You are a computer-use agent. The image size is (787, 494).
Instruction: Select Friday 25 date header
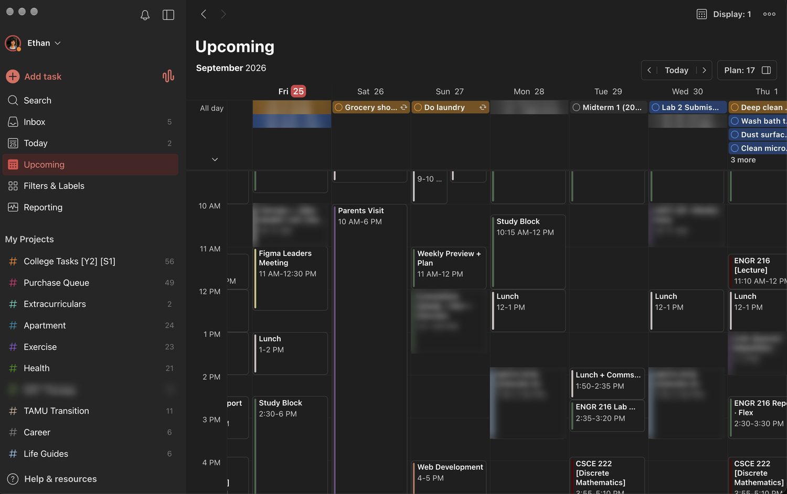point(292,91)
